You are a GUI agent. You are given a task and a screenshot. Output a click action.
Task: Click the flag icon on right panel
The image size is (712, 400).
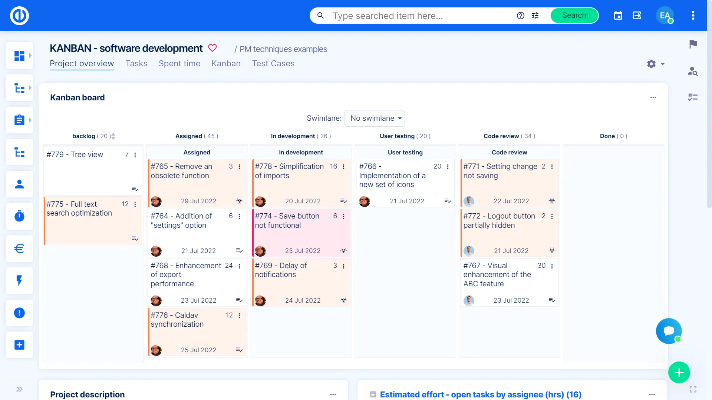[693, 44]
